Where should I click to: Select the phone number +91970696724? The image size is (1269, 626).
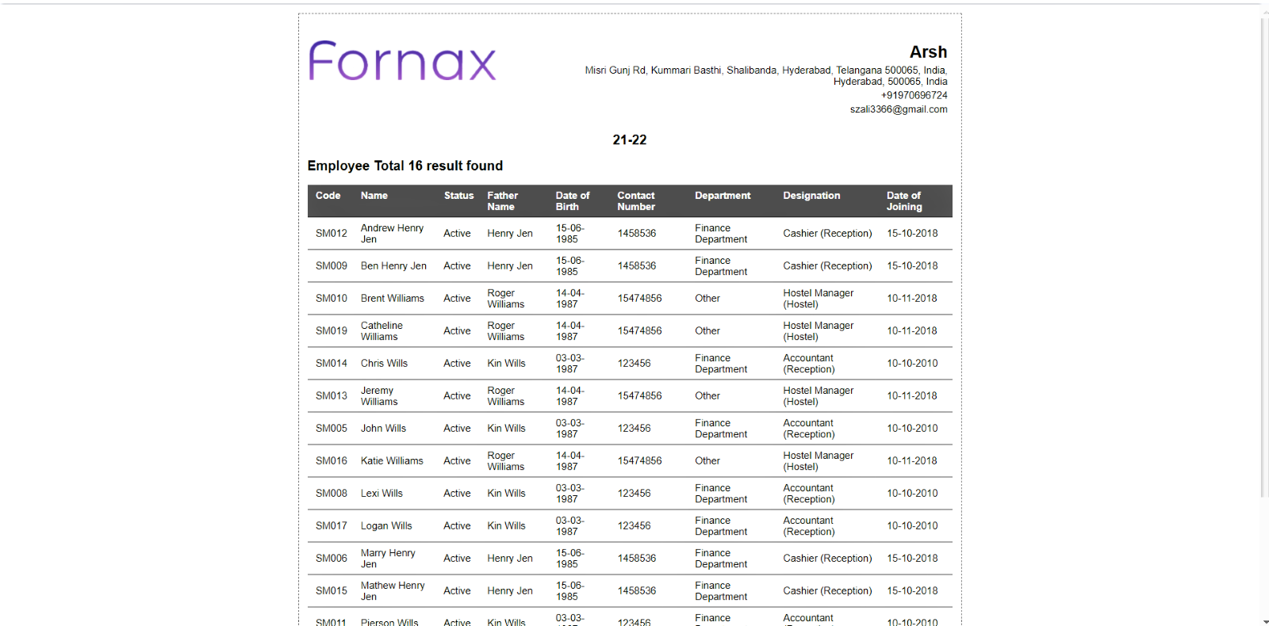click(914, 95)
